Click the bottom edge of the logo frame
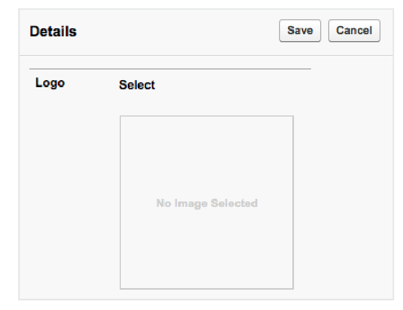This screenshot has width=403, height=310. point(206,289)
